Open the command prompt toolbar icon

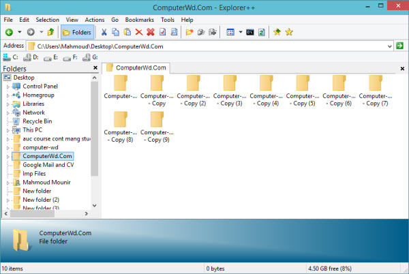tap(250, 32)
